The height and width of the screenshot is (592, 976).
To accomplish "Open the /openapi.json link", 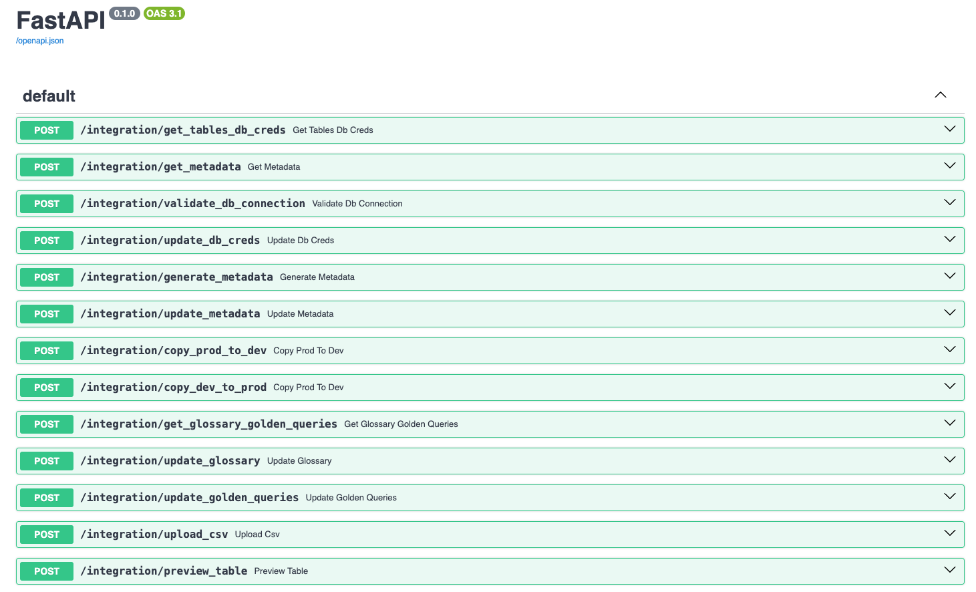I will (40, 41).
